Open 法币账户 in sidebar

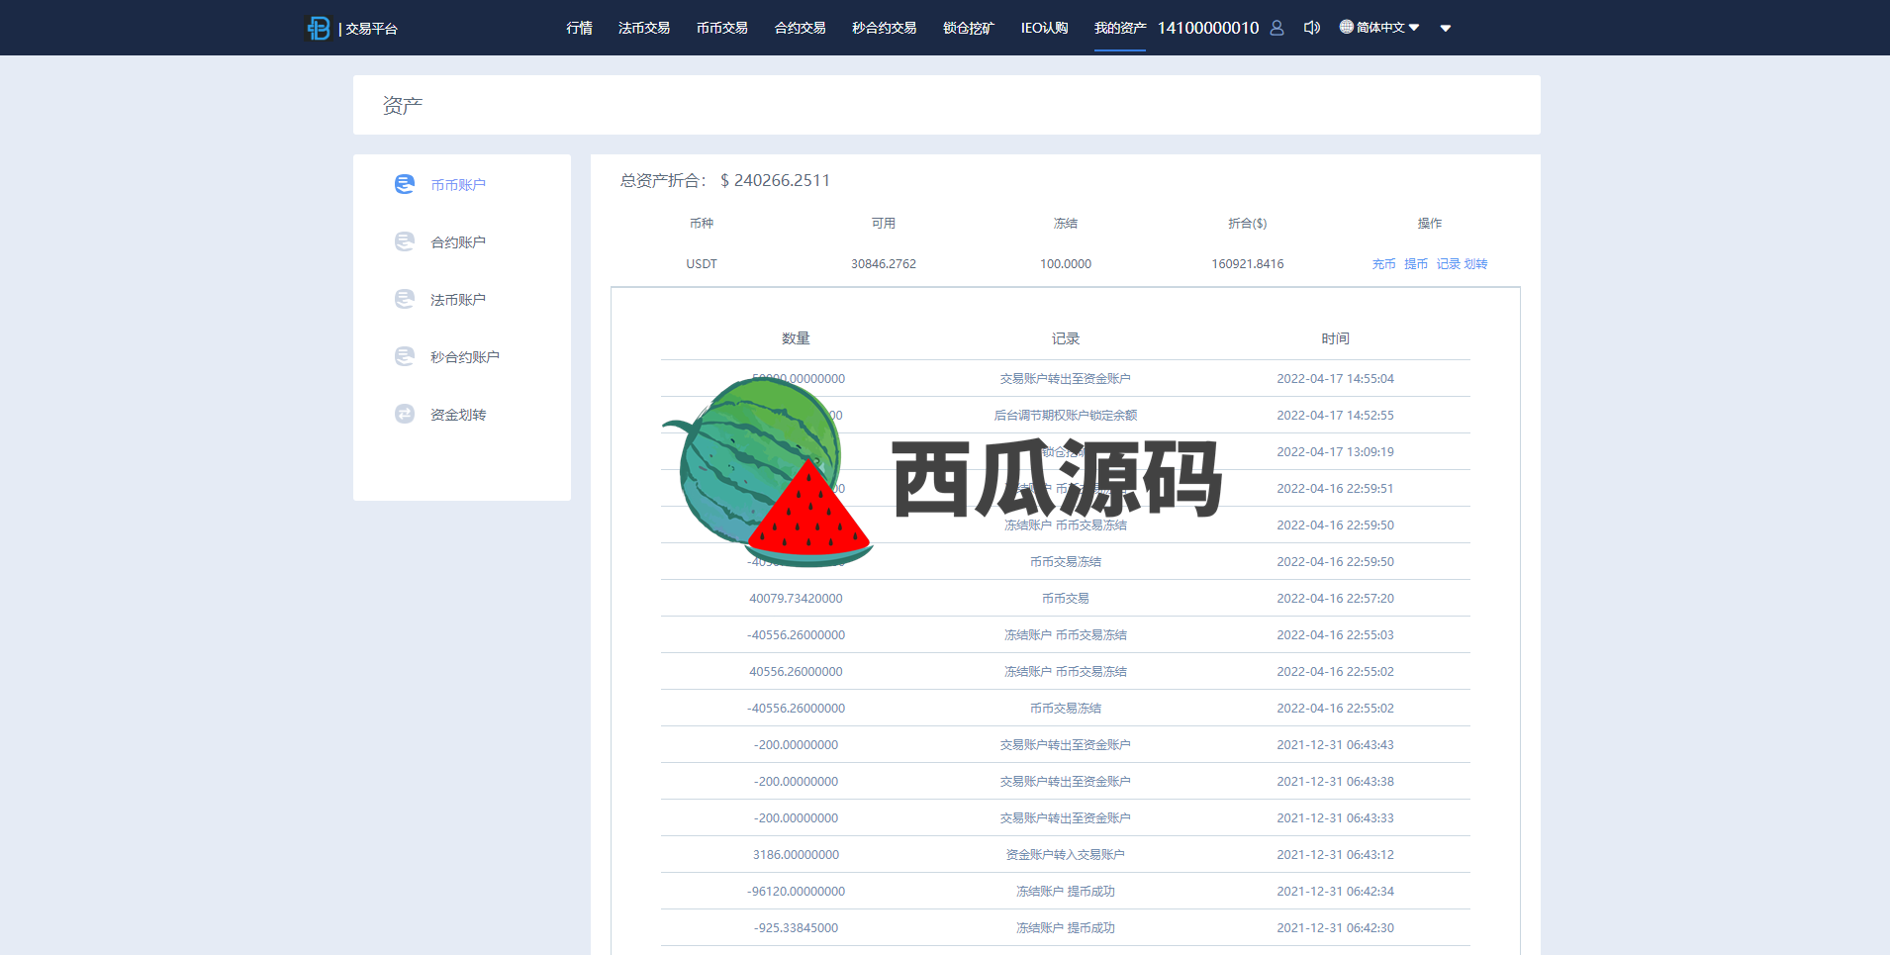(458, 300)
